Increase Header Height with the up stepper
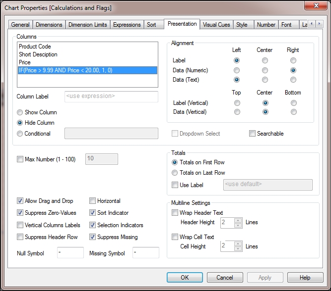The height and width of the screenshot is (291, 331). click(238, 220)
